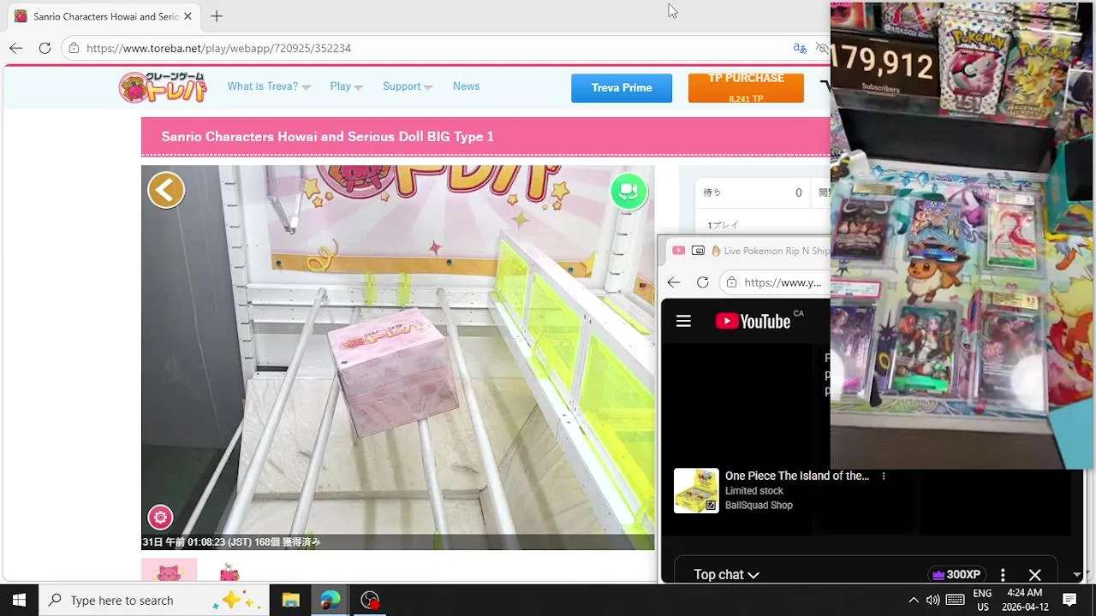Image resolution: width=1096 pixels, height=616 pixels.
Task: Open the taskbar clock showing 4:24 AM
Action: [x=1025, y=600]
